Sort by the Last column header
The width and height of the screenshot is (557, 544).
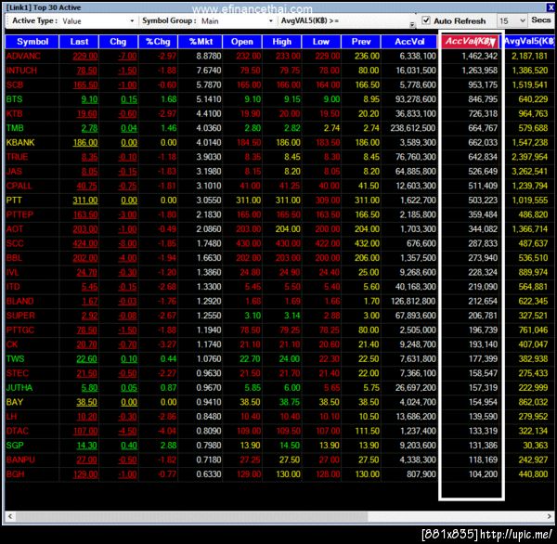point(79,42)
